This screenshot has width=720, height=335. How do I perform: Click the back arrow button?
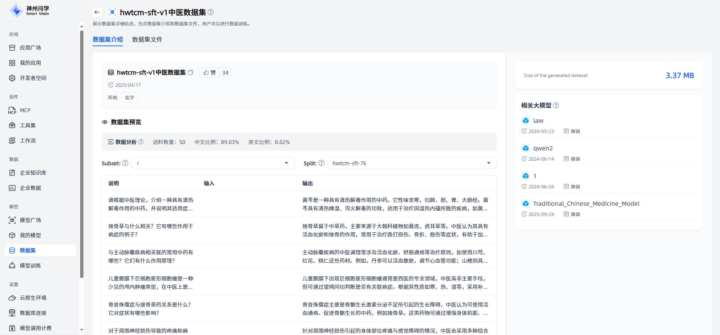97,12
